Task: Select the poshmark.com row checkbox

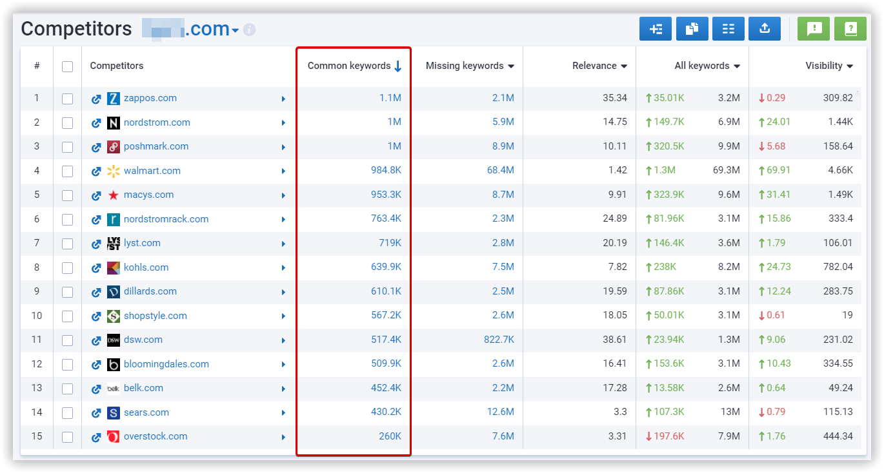Action: [67, 147]
